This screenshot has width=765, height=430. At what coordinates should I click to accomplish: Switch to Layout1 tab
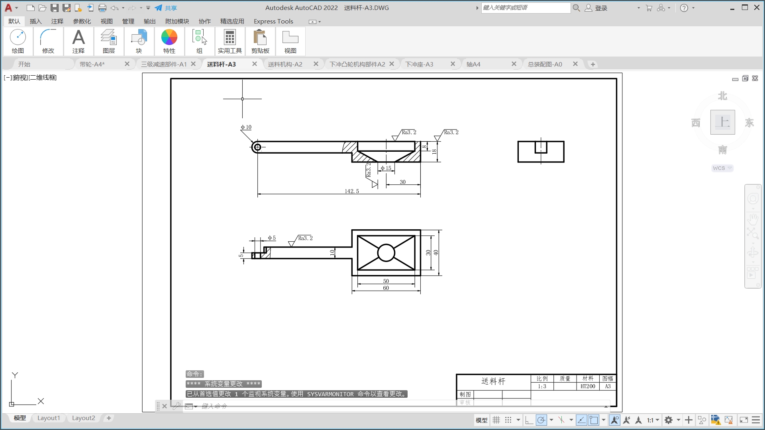[x=49, y=418]
